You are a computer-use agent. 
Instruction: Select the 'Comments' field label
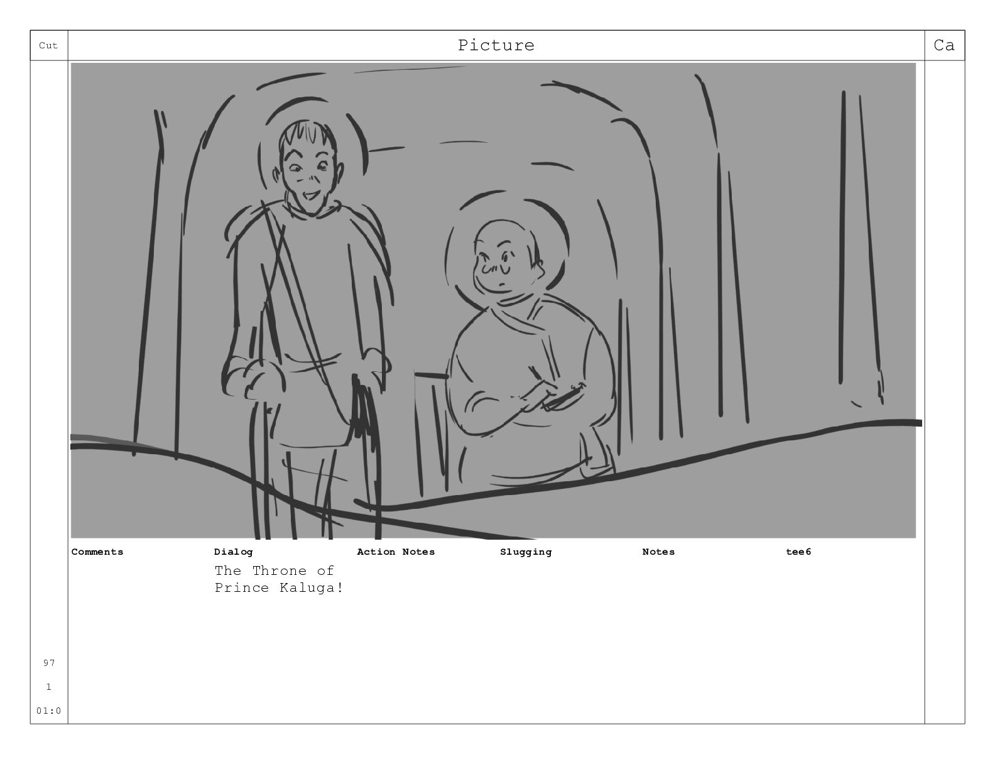[x=97, y=552]
